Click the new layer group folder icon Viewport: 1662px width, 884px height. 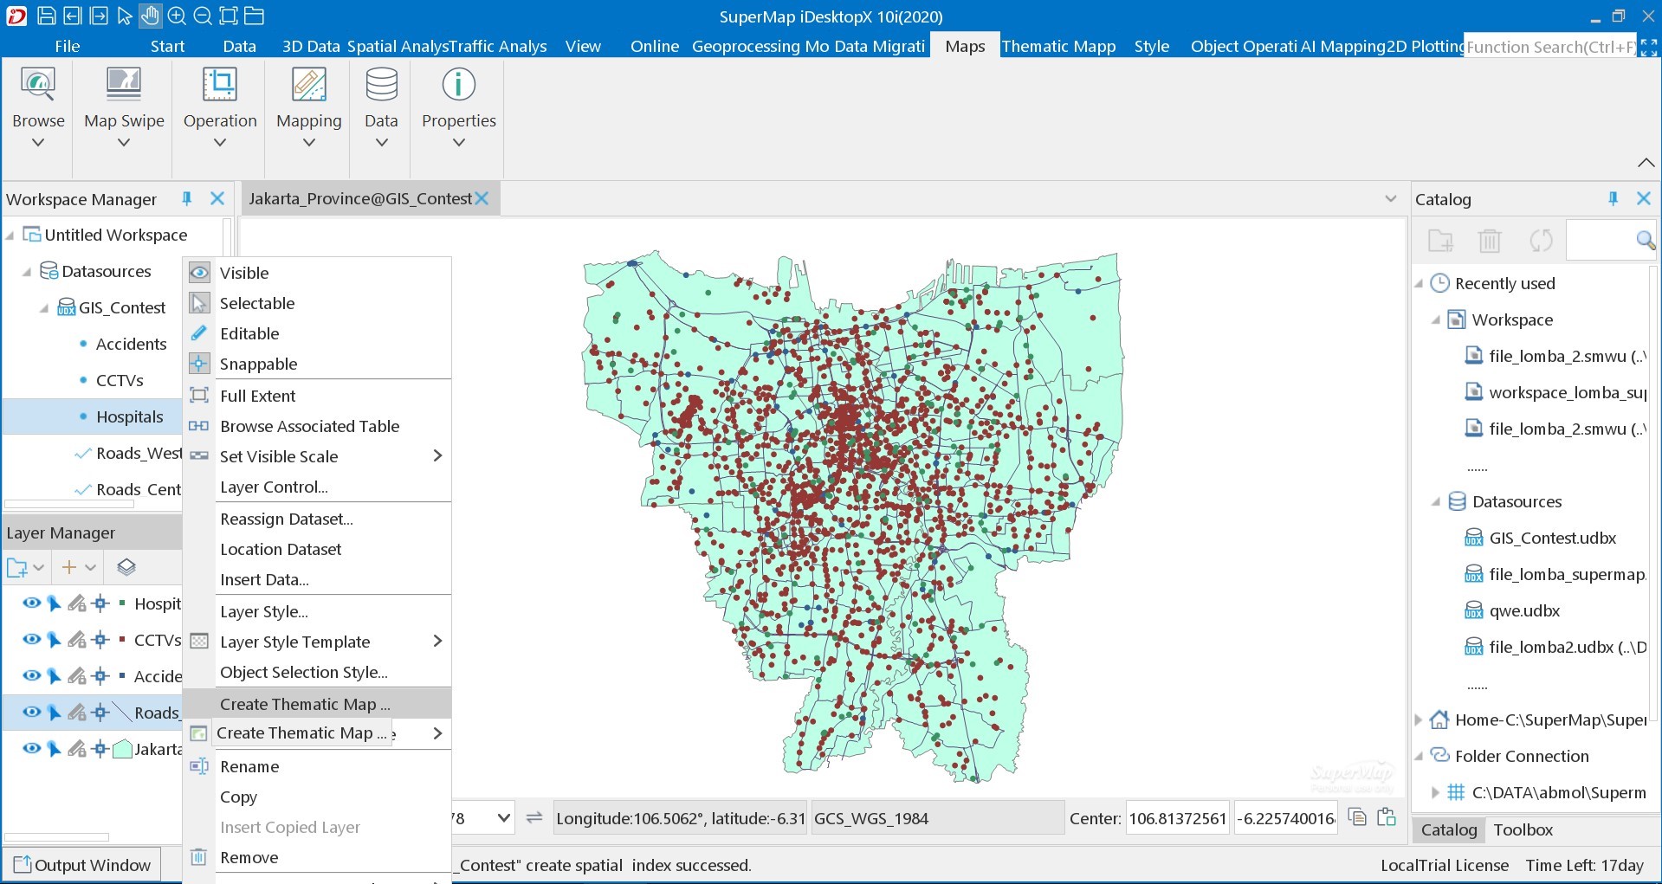point(17,568)
